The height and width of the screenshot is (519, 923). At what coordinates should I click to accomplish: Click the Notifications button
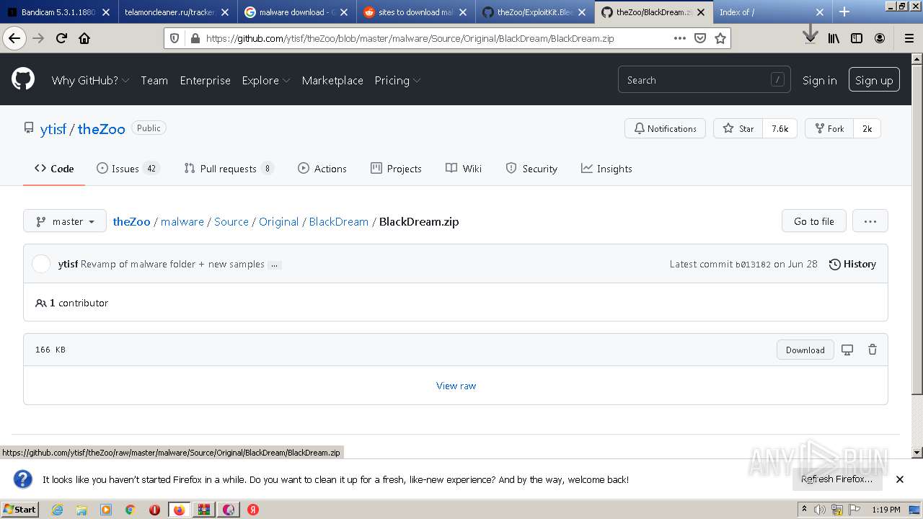[x=665, y=128]
